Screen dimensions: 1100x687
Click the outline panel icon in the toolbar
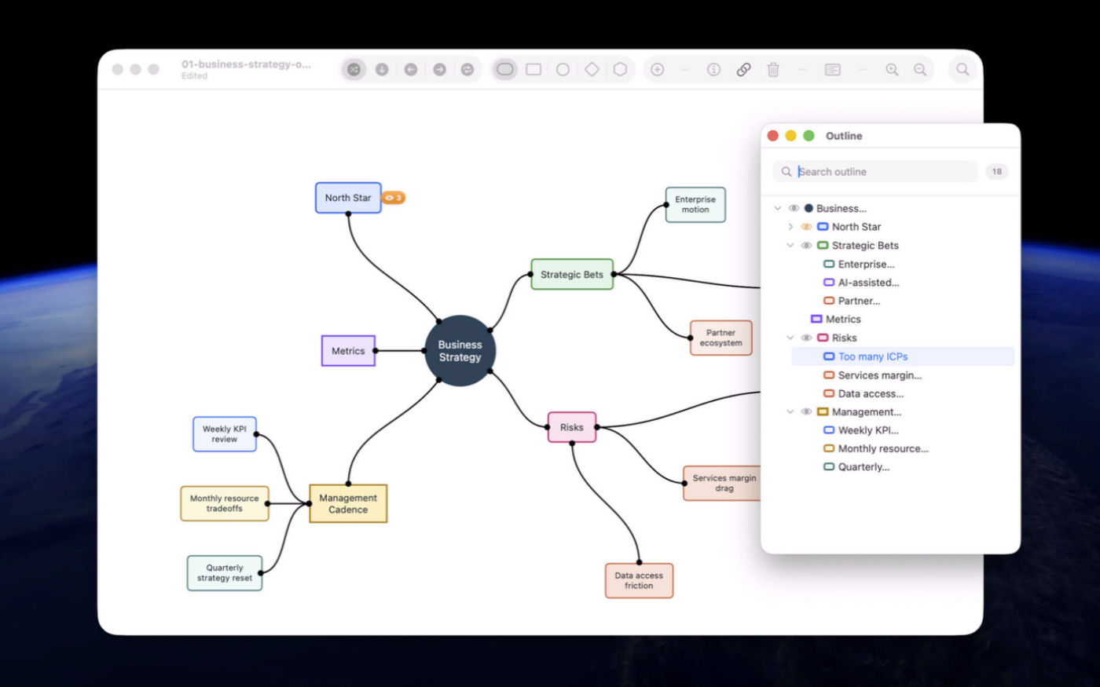click(833, 70)
